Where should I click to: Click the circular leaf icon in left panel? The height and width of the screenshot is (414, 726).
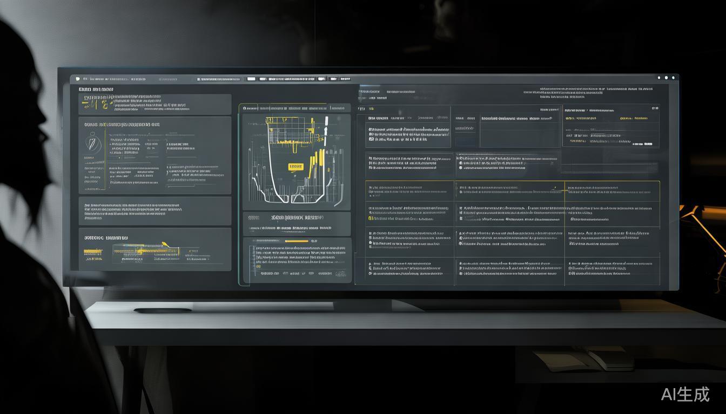[93, 143]
